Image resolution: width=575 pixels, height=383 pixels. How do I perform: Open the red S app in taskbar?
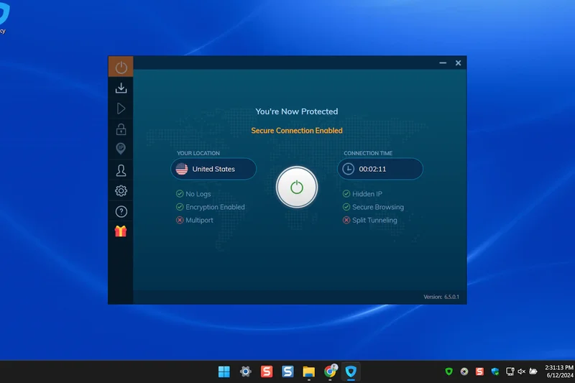(267, 372)
